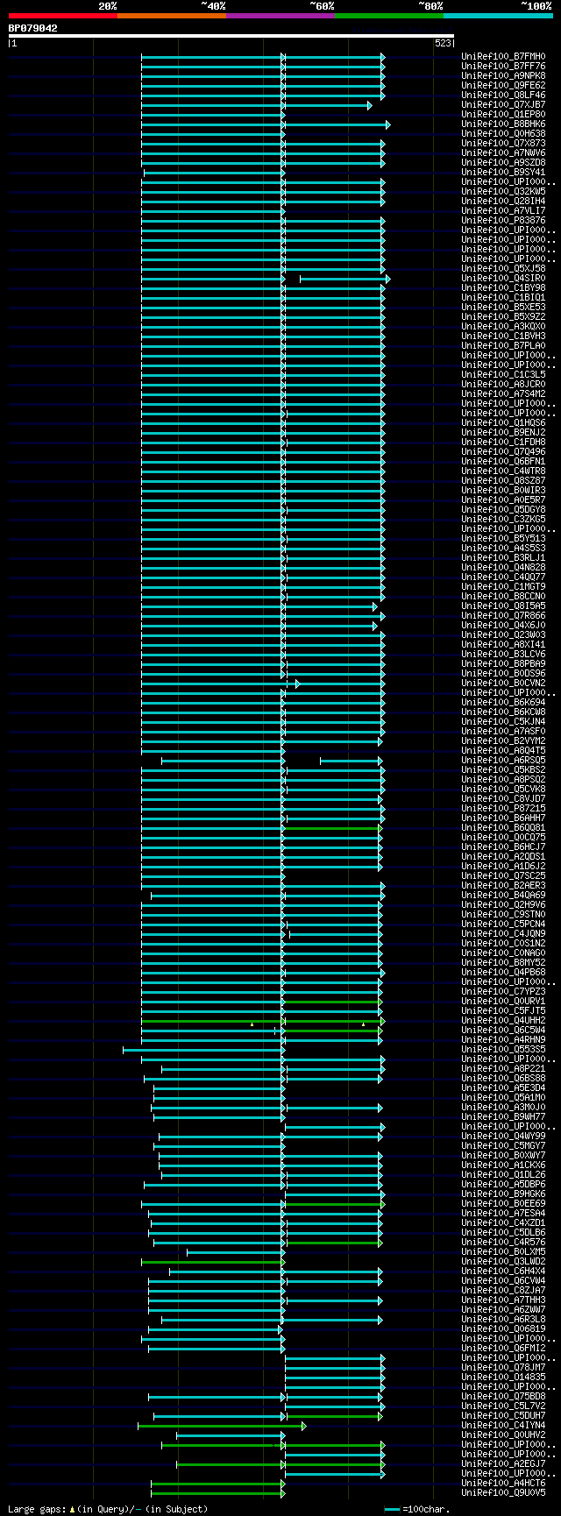Viewport: 561px width, 1516px height.
Task: Select label UniRef100_Q0H638
Action: pos(503,134)
